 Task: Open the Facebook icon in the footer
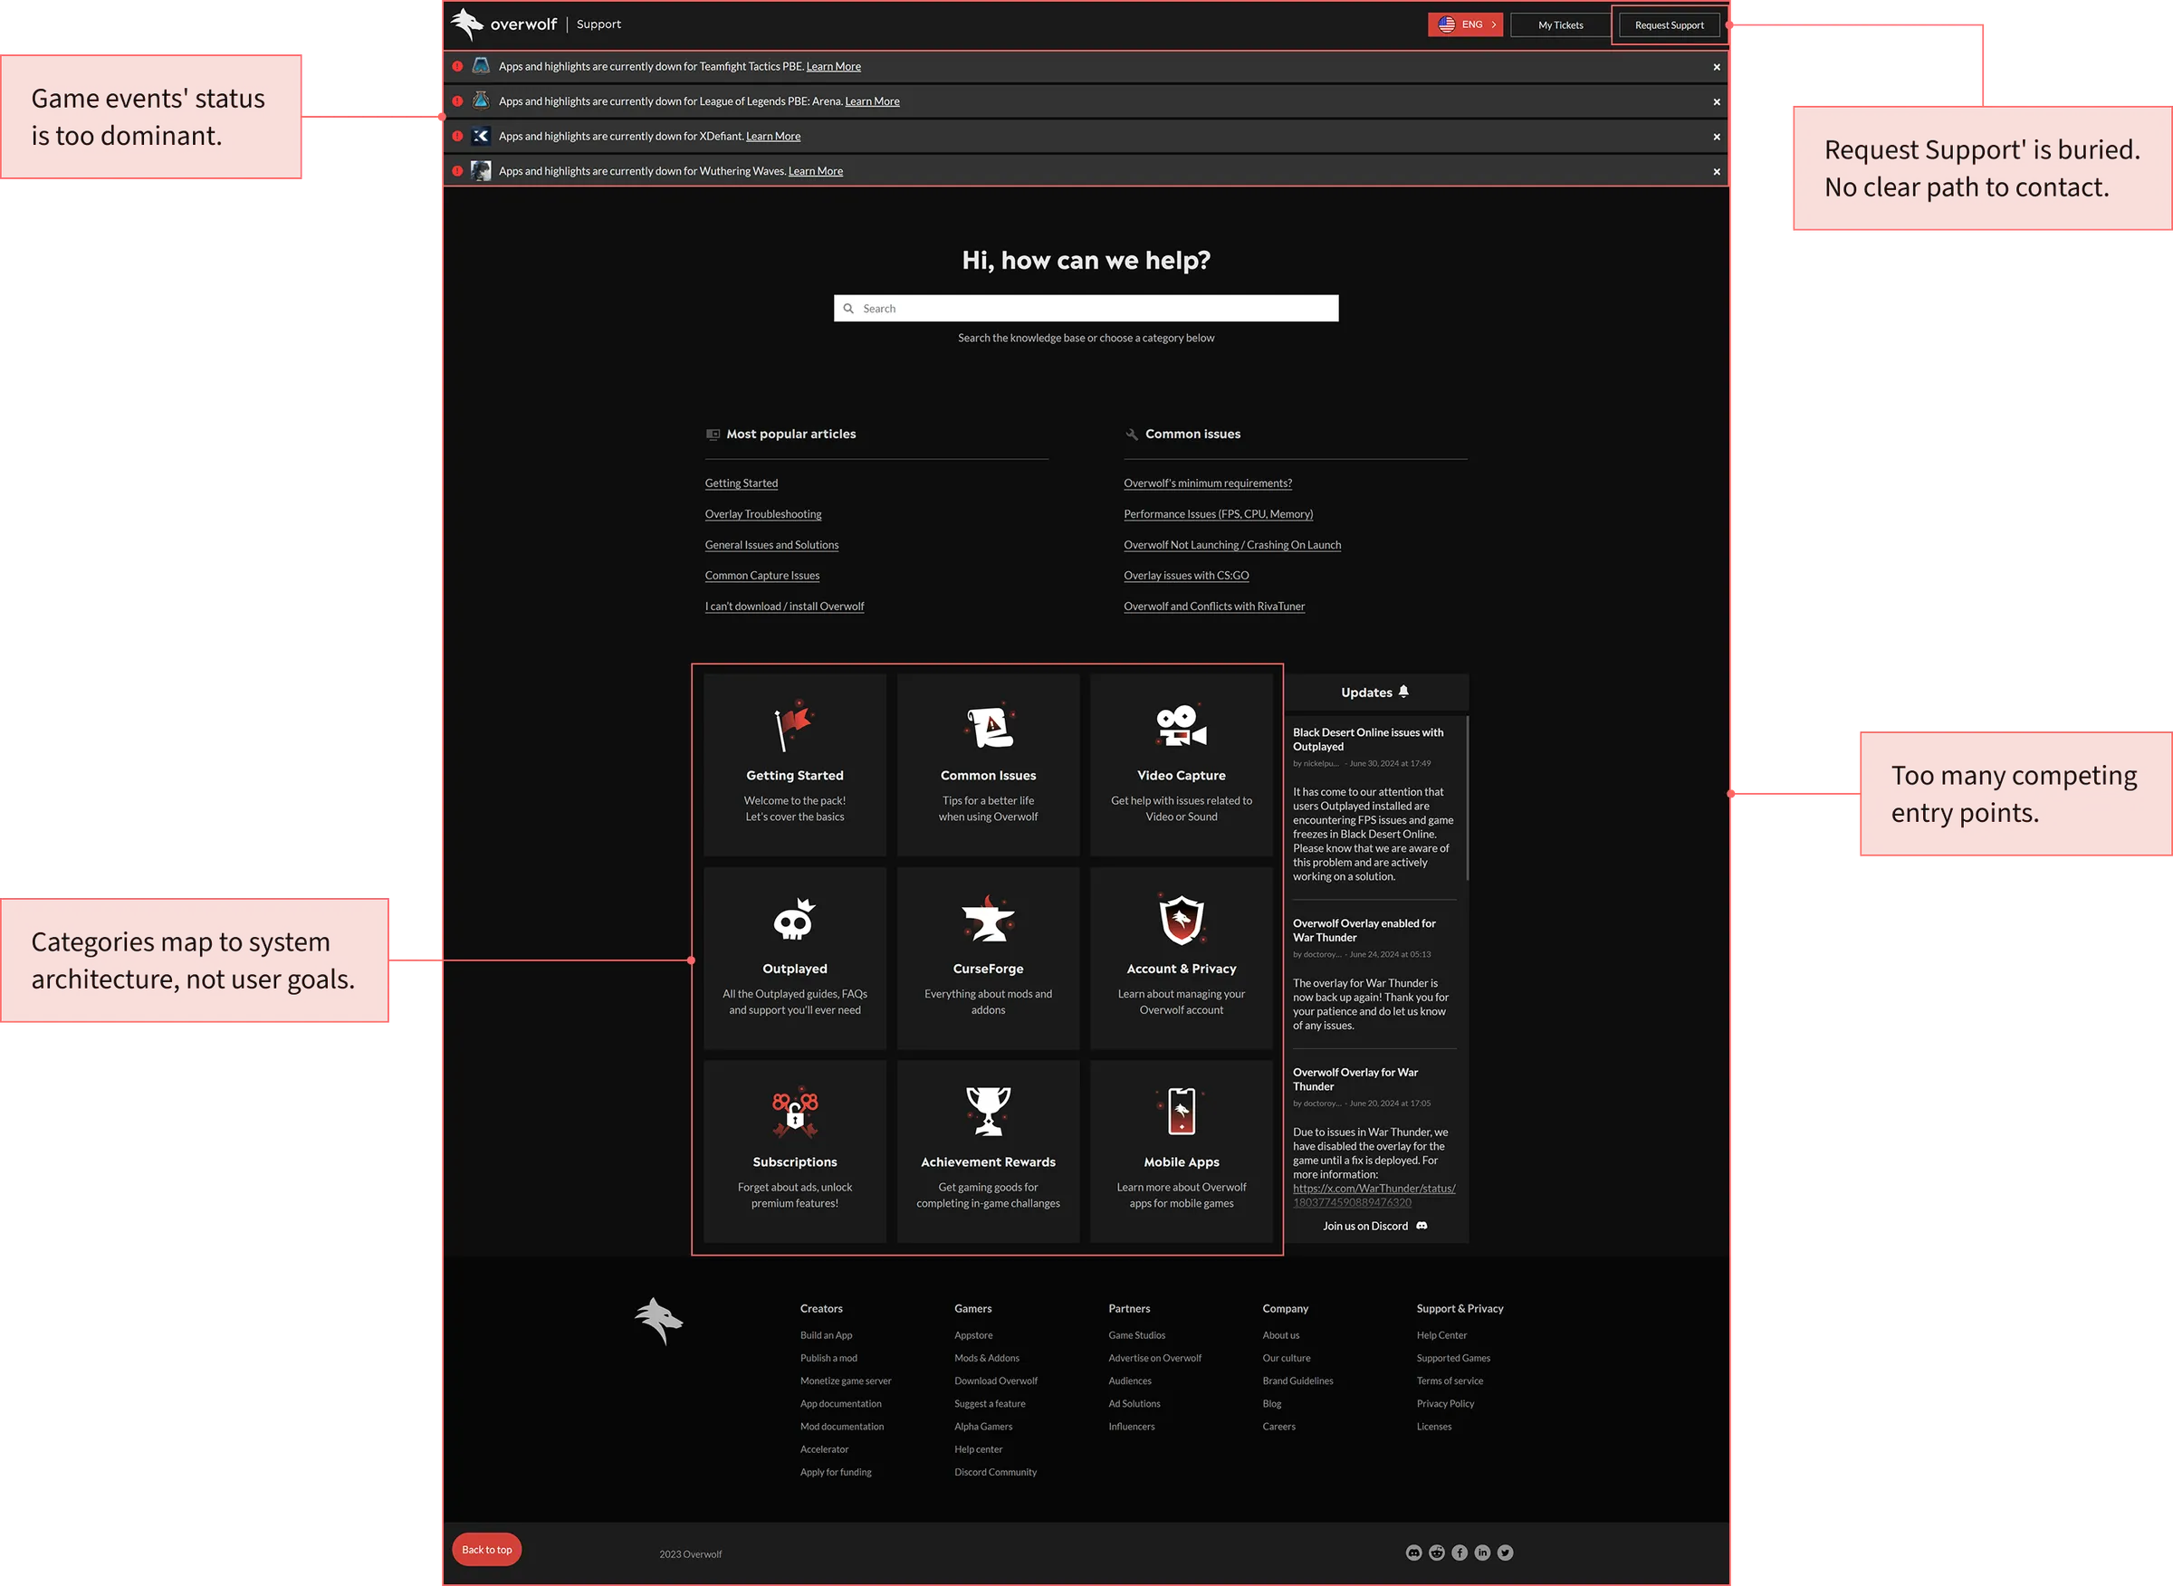[x=1460, y=1553]
